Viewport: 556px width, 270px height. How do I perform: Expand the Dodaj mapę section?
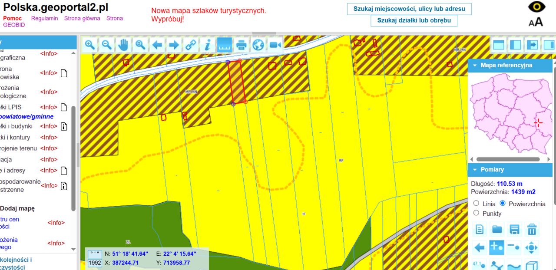tap(17, 208)
